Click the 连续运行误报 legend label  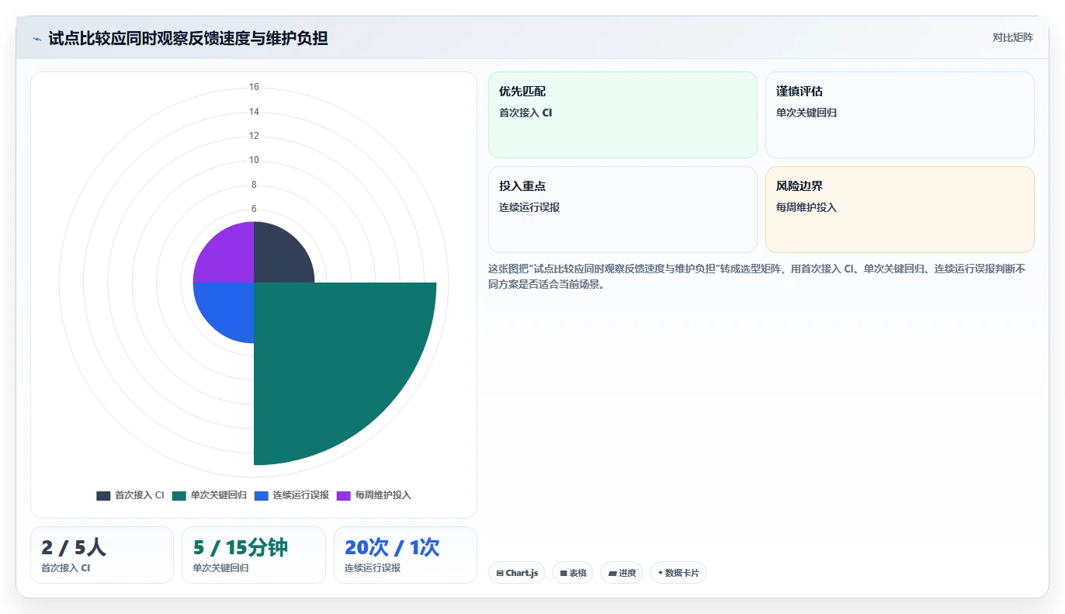(x=301, y=495)
